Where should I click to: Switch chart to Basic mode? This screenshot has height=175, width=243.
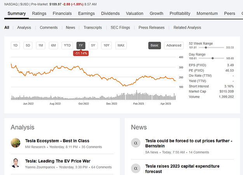coord(155,45)
